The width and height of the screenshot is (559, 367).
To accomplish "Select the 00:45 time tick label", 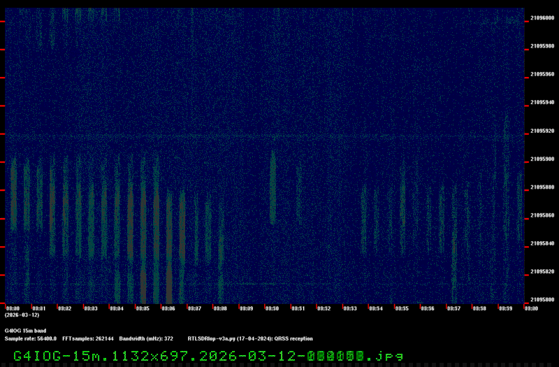I will [402, 308].
